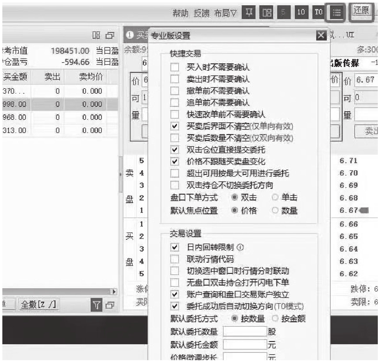Image resolution: width=379 pixels, height=361 pixels.
Task: Click bid price 6.66 in order book
Action: (x=348, y=224)
